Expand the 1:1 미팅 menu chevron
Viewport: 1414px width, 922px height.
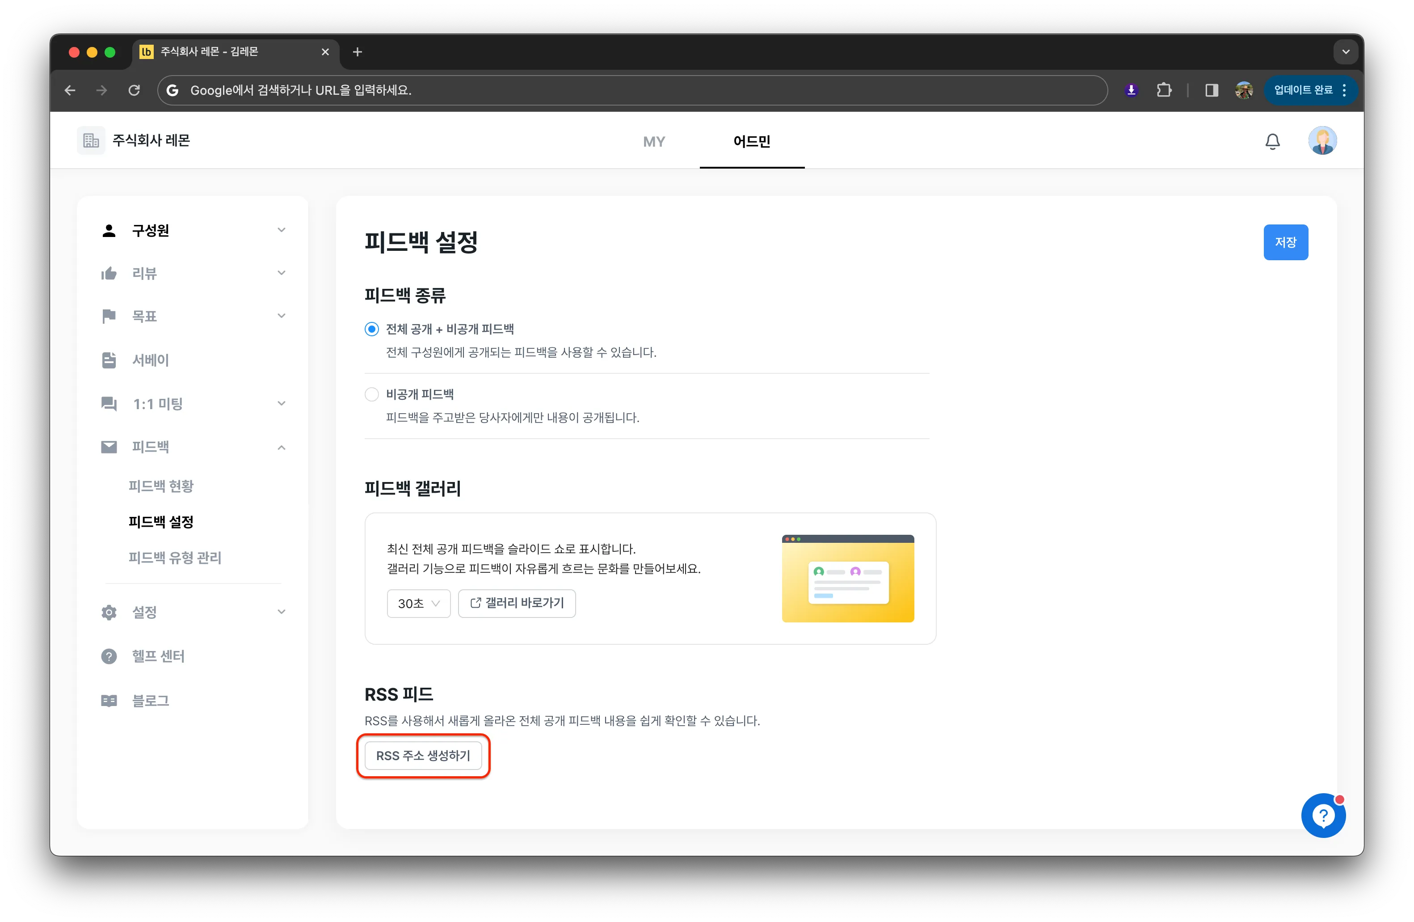(282, 404)
